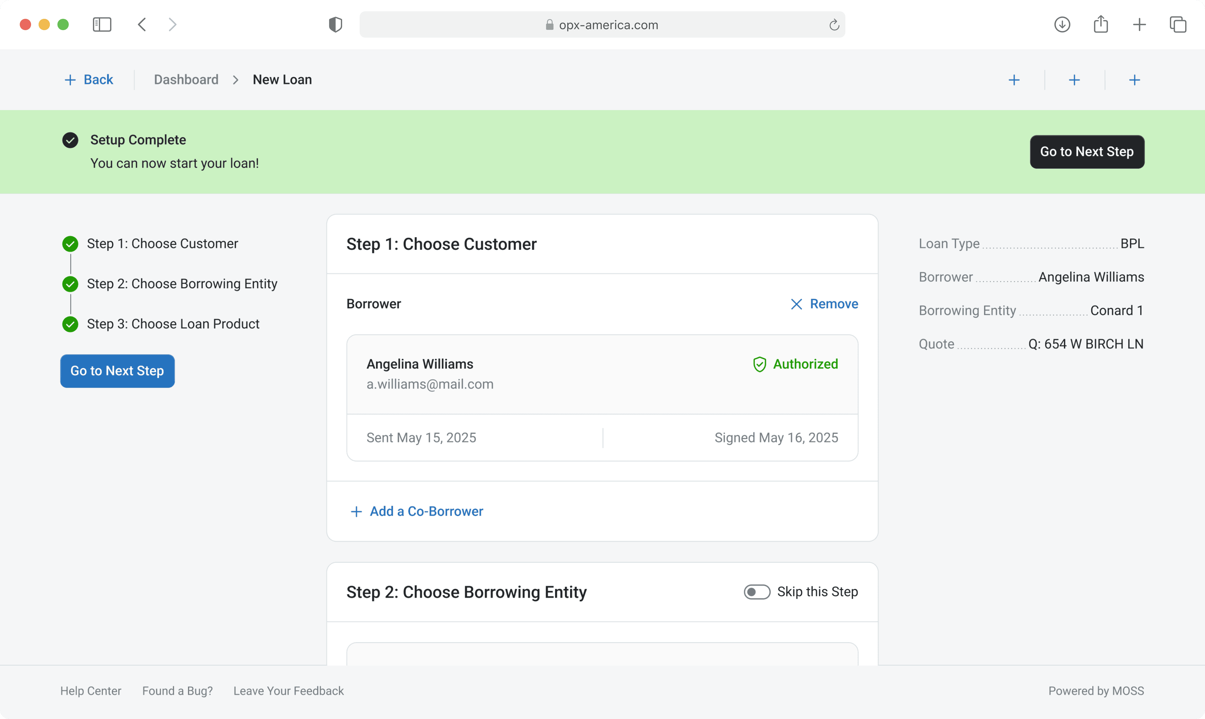Screen dimensions: 1205x719
Task: Remove the borrower Angelina Williams
Action: 824,304
